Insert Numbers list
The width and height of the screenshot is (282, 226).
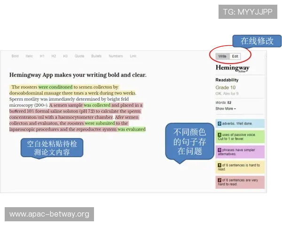pyautogui.click(x=116, y=56)
